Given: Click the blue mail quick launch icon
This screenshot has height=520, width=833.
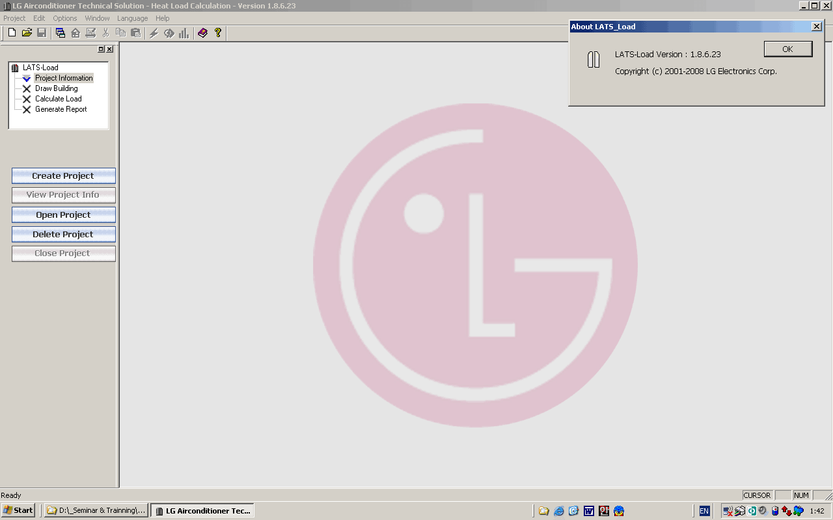Looking at the screenshot, I should click(573, 511).
